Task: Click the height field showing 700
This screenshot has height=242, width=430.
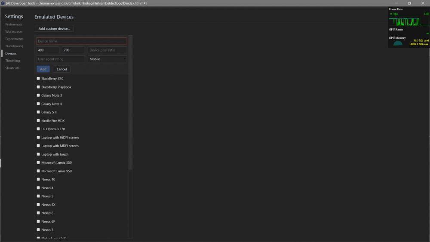Action: (x=73, y=50)
